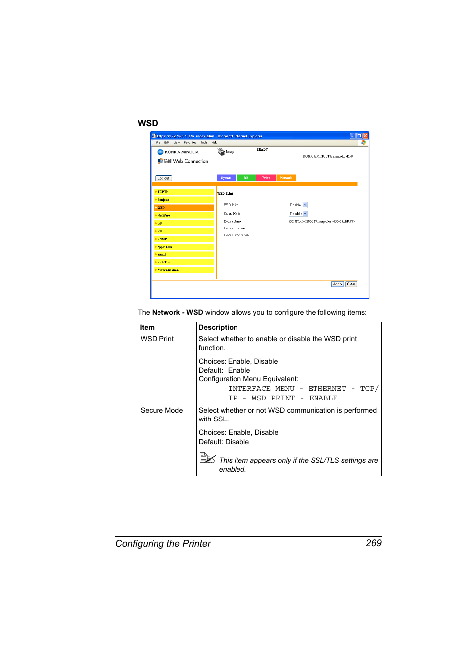
Task: Open the View menu
Action: coord(176,143)
